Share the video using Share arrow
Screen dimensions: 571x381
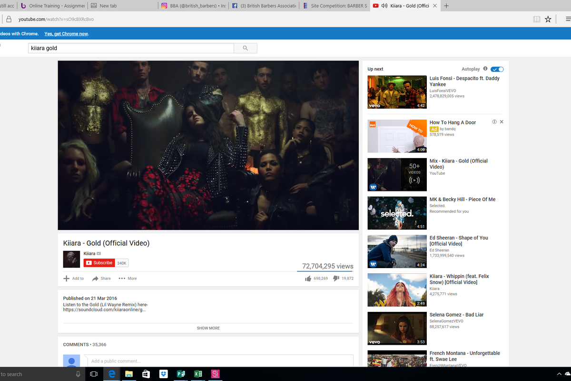click(x=95, y=279)
